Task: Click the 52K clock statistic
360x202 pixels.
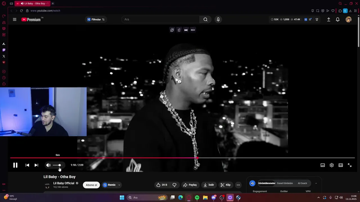Action: point(274,19)
